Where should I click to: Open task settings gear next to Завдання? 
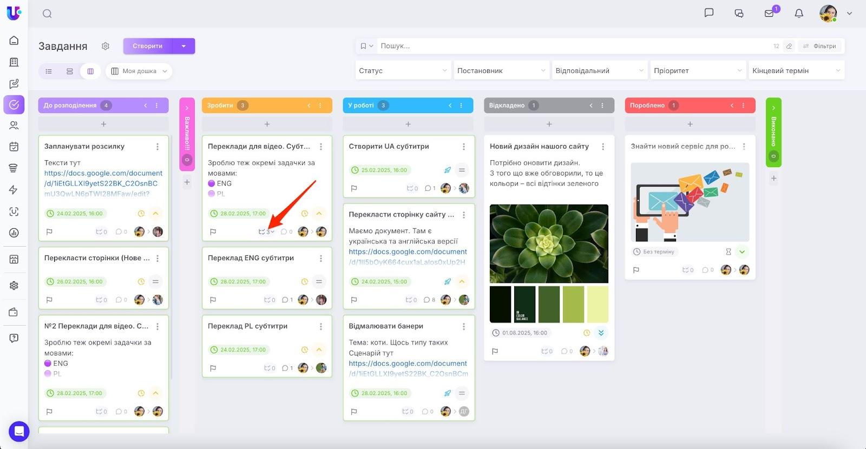coord(106,46)
